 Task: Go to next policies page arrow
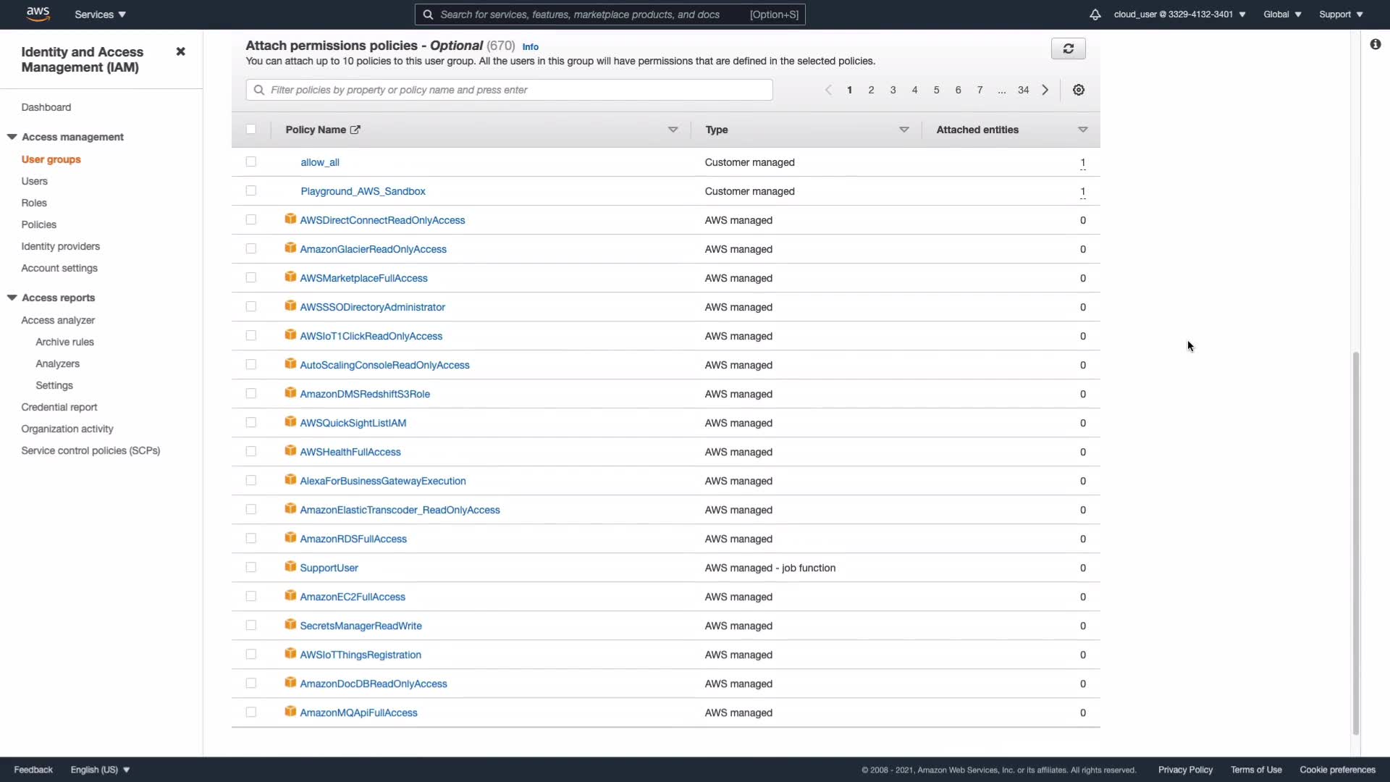(x=1045, y=90)
